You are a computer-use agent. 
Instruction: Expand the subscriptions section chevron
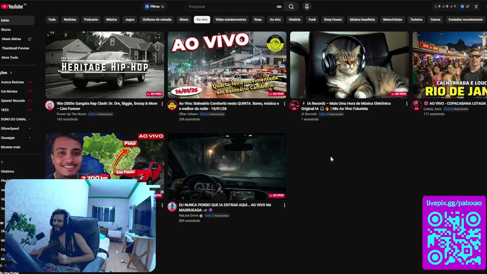pos(11,73)
